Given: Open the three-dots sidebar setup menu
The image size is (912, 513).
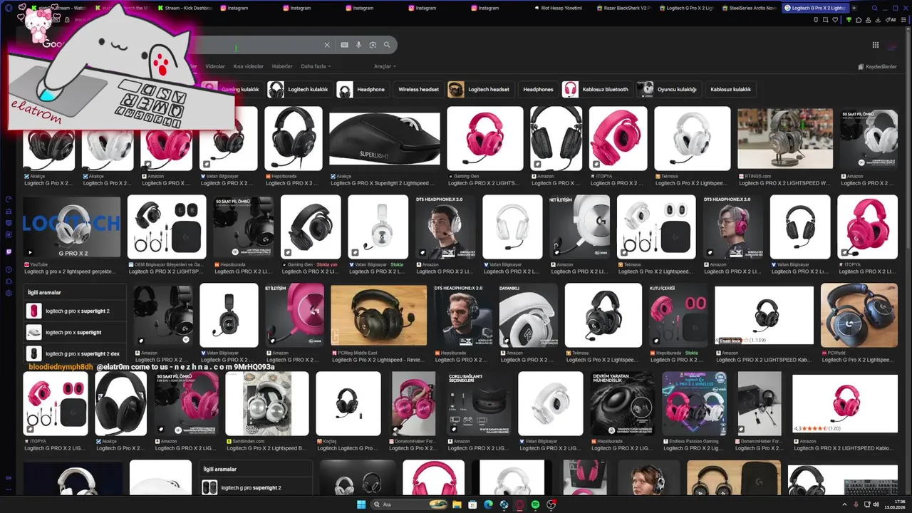Looking at the screenshot, I should (x=9, y=490).
